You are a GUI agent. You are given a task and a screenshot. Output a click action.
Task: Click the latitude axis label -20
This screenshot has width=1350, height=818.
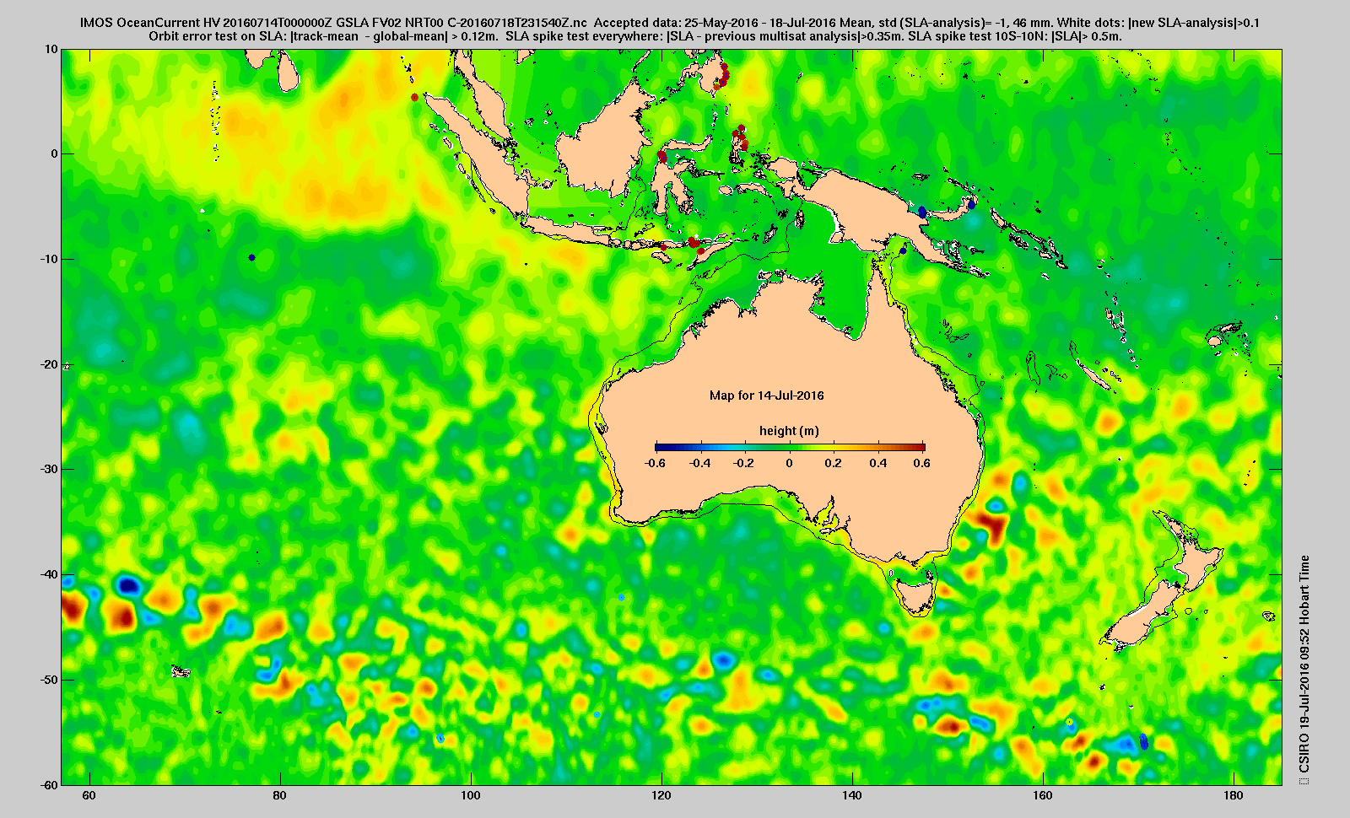pos(48,364)
